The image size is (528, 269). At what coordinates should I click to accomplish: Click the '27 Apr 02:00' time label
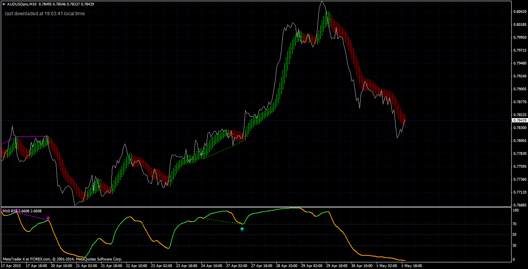point(237,266)
